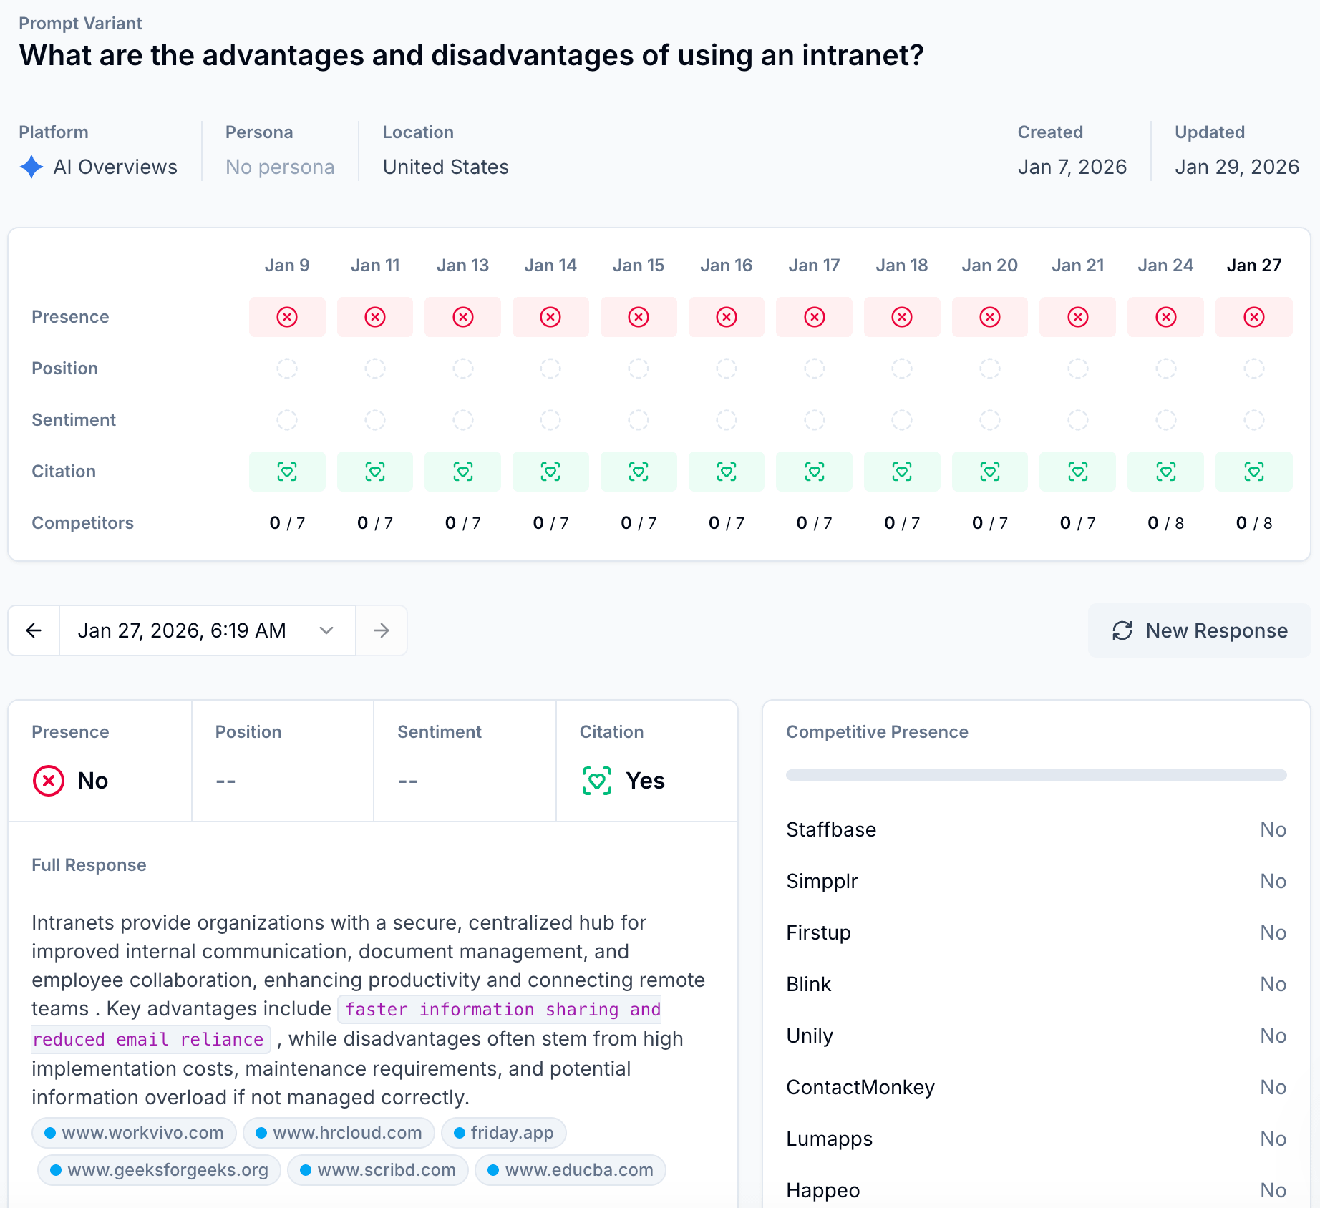This screenshot has height=1208, width=1320.
Task: Click the Jan 15 citation heart icon
Action: 639,472
